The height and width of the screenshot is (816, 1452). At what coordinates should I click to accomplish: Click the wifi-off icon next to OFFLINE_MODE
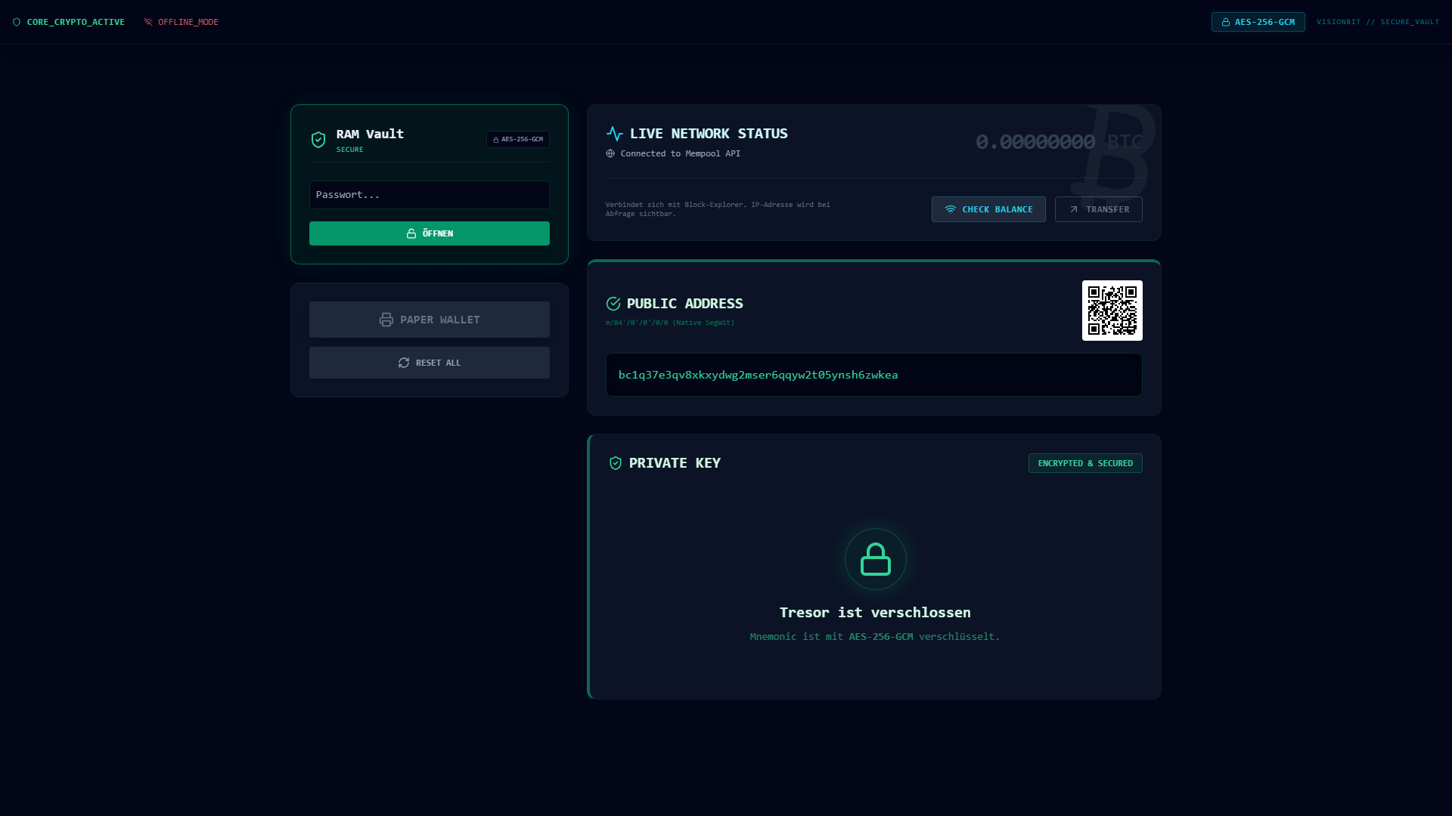[147, 22]
